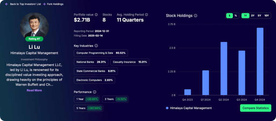Switch chart to dollar view
Viewport: 276px width, 121px height.
[230, 16]
